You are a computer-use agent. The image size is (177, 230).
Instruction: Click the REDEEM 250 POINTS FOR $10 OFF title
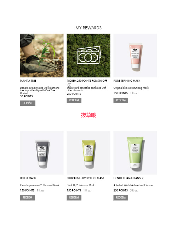(87, 81)
